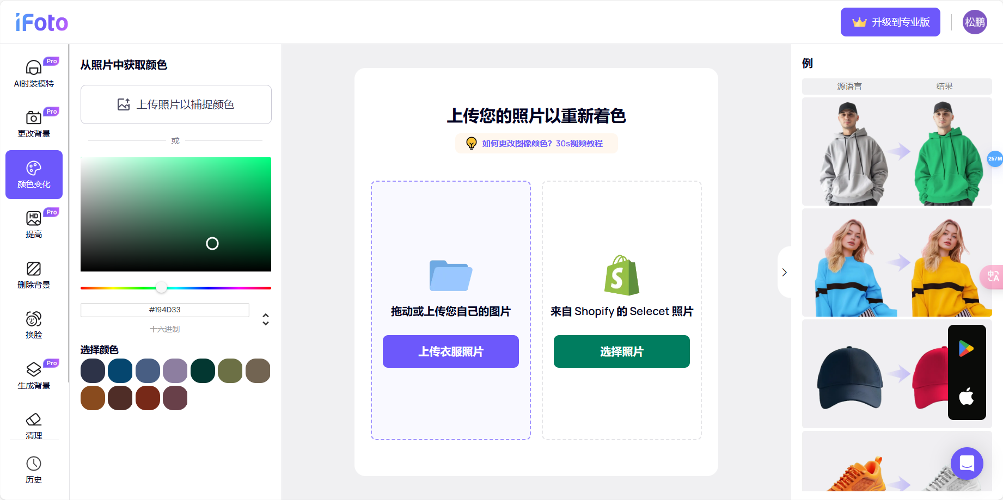This screenshot has width=1003, height=500.
Task: Click the 源语言 column header
Action: [x=849, y=86]
